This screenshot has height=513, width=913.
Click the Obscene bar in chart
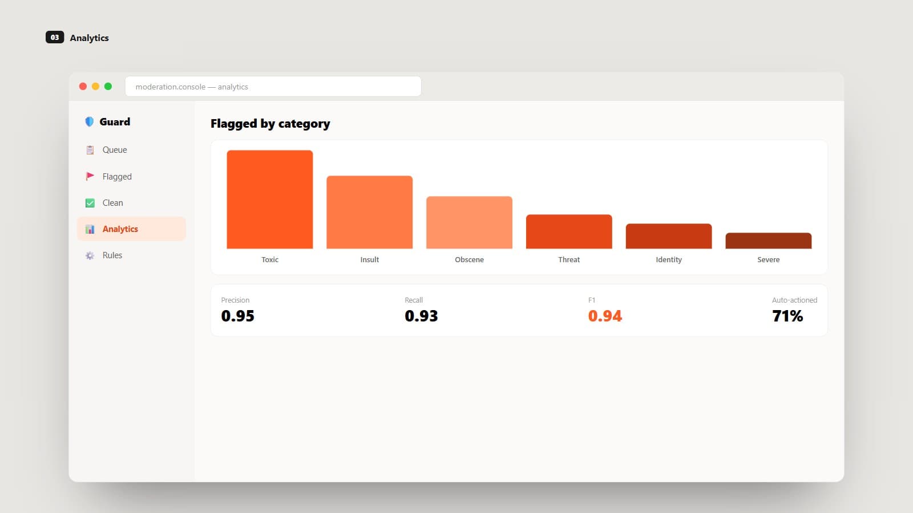click(469, 222)
